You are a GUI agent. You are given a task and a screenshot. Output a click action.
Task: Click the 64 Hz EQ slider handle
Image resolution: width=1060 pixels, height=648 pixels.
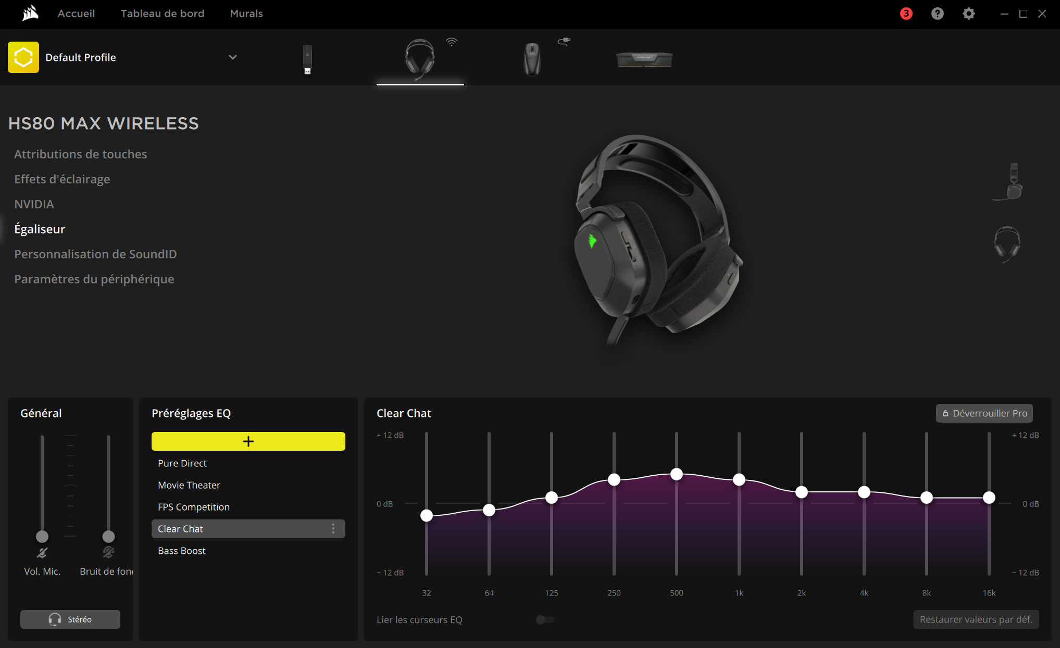(x=489, y=510)
